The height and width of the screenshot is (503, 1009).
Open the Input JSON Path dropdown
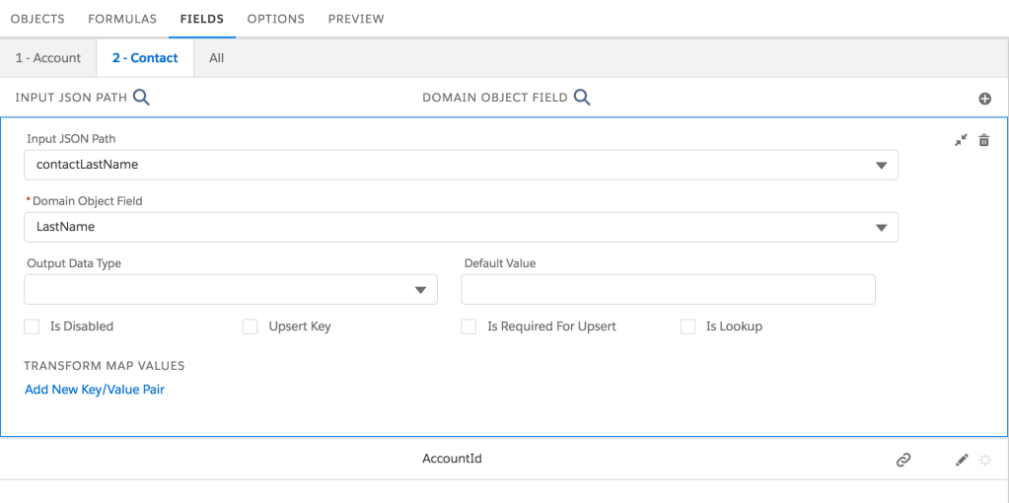coord(881,166)
